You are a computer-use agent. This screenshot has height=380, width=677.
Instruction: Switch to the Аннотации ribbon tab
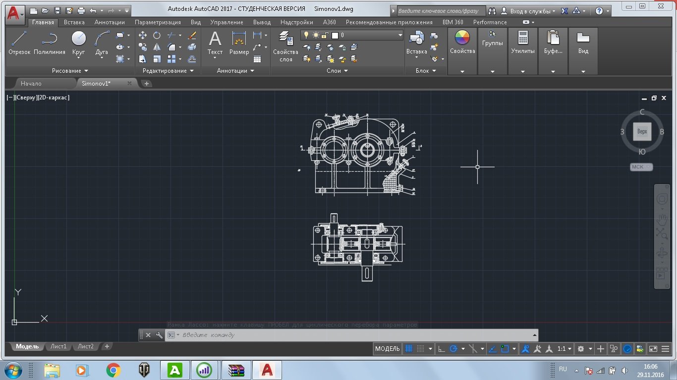tap(110, 22)
